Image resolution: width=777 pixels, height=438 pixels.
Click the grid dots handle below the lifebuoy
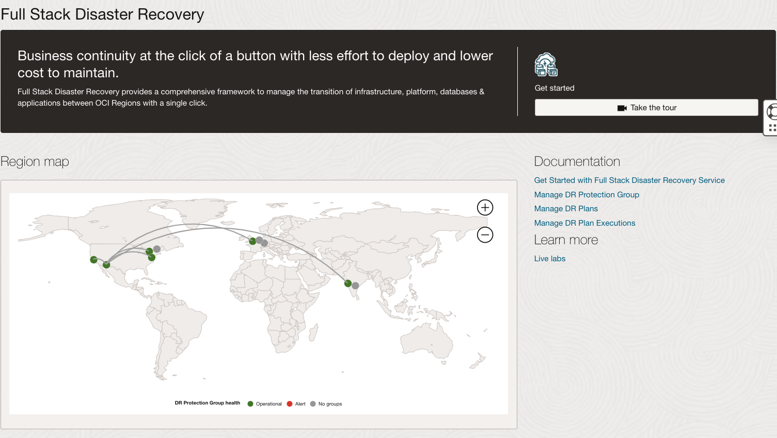(772, 128)
